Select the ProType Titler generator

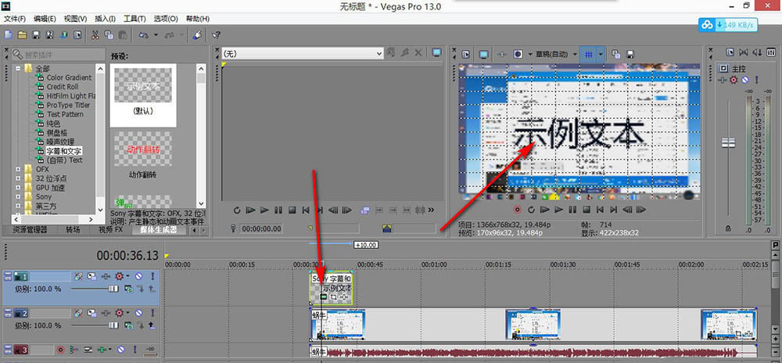point(68,105)
